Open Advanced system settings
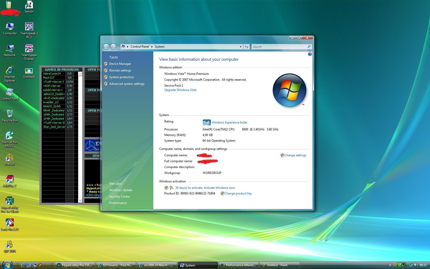Image resolution: width=430 pixels, height=269 pixels. click(127, 84)
